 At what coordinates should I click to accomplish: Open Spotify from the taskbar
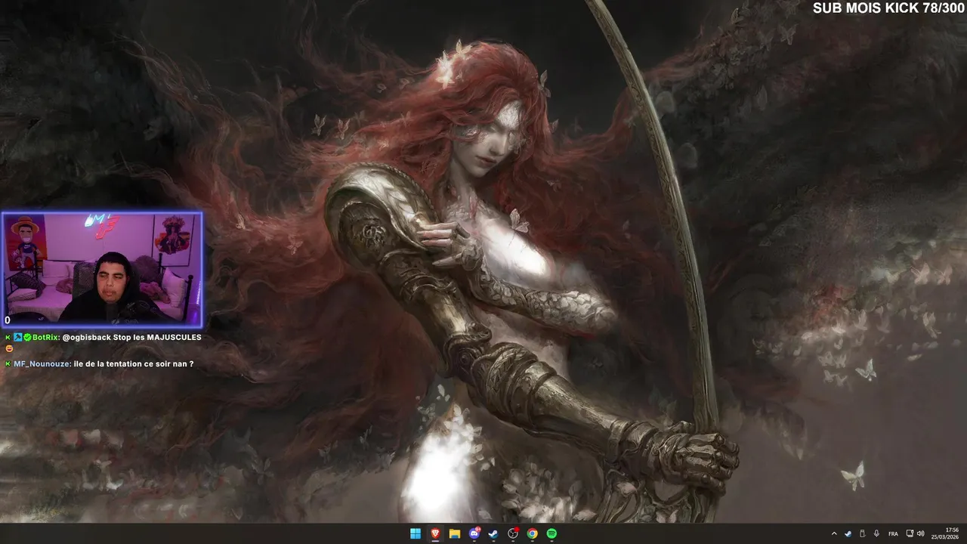pos(551,533)
